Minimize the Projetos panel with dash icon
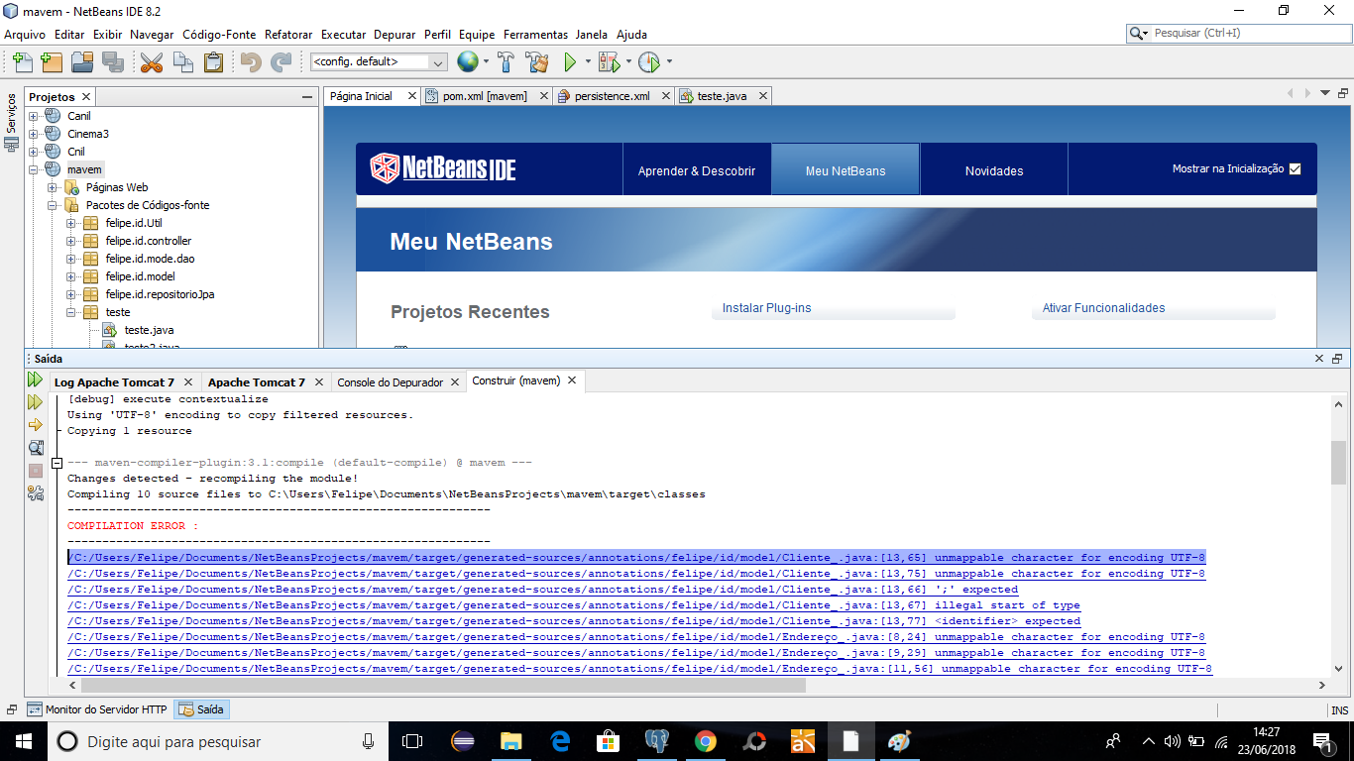 tap(307, 97)
